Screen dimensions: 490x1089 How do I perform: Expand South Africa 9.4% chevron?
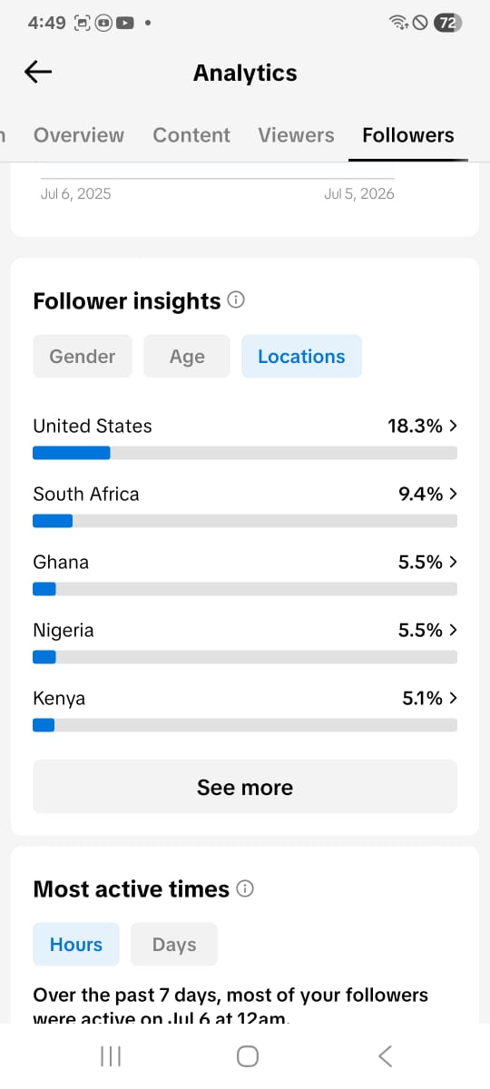pos(453,494)
